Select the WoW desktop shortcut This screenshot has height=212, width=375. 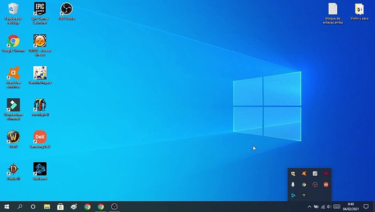point(13,139)
